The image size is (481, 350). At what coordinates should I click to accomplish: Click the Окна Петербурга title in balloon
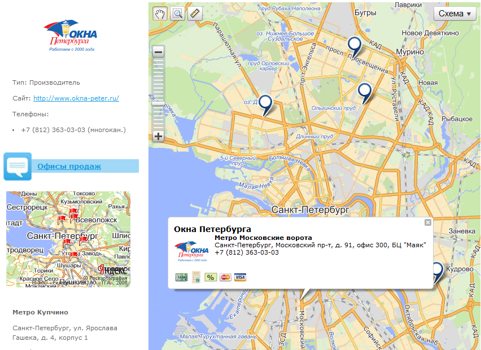(212, 229)
